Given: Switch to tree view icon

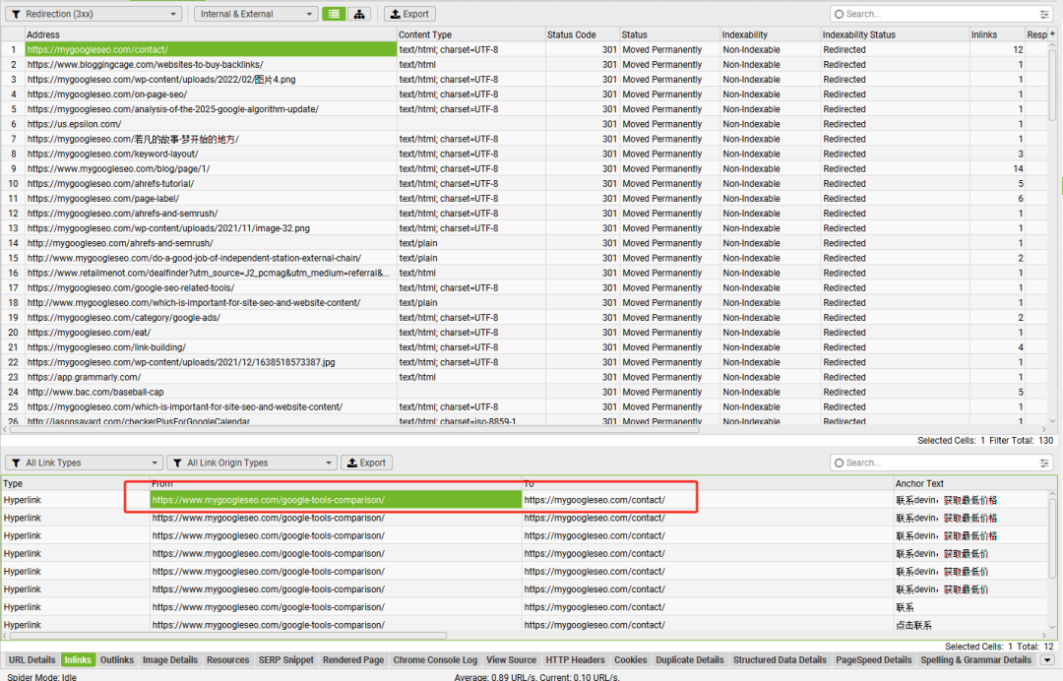Looking at the screenshot, I should click(x=358, y=14).
